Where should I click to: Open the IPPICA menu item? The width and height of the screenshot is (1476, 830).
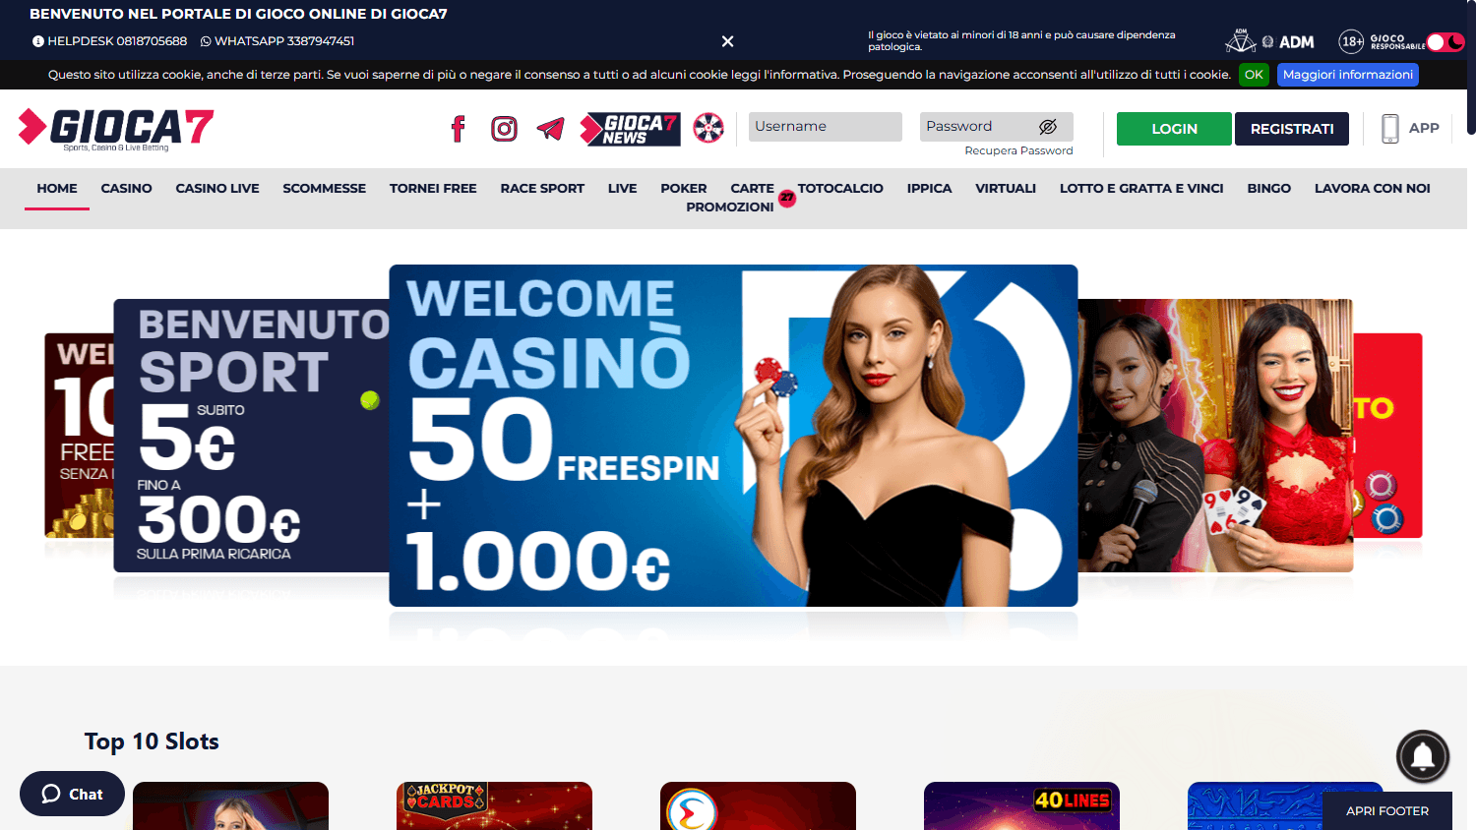point(930,188)
